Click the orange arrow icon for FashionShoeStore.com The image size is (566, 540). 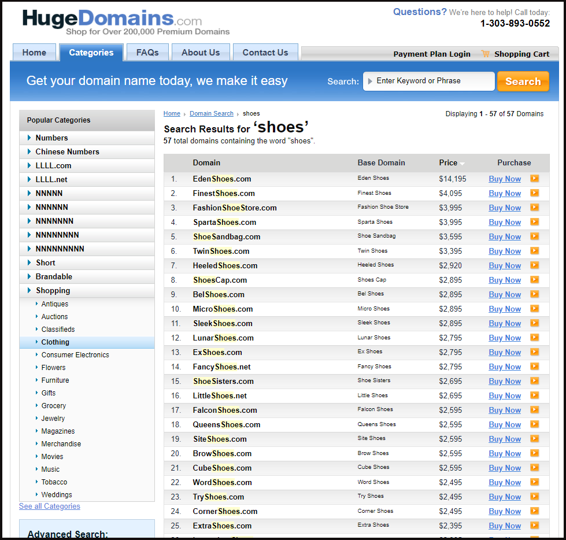[535, 207]
